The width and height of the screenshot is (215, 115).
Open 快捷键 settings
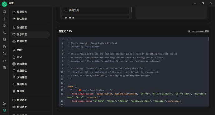coord(30,91)
